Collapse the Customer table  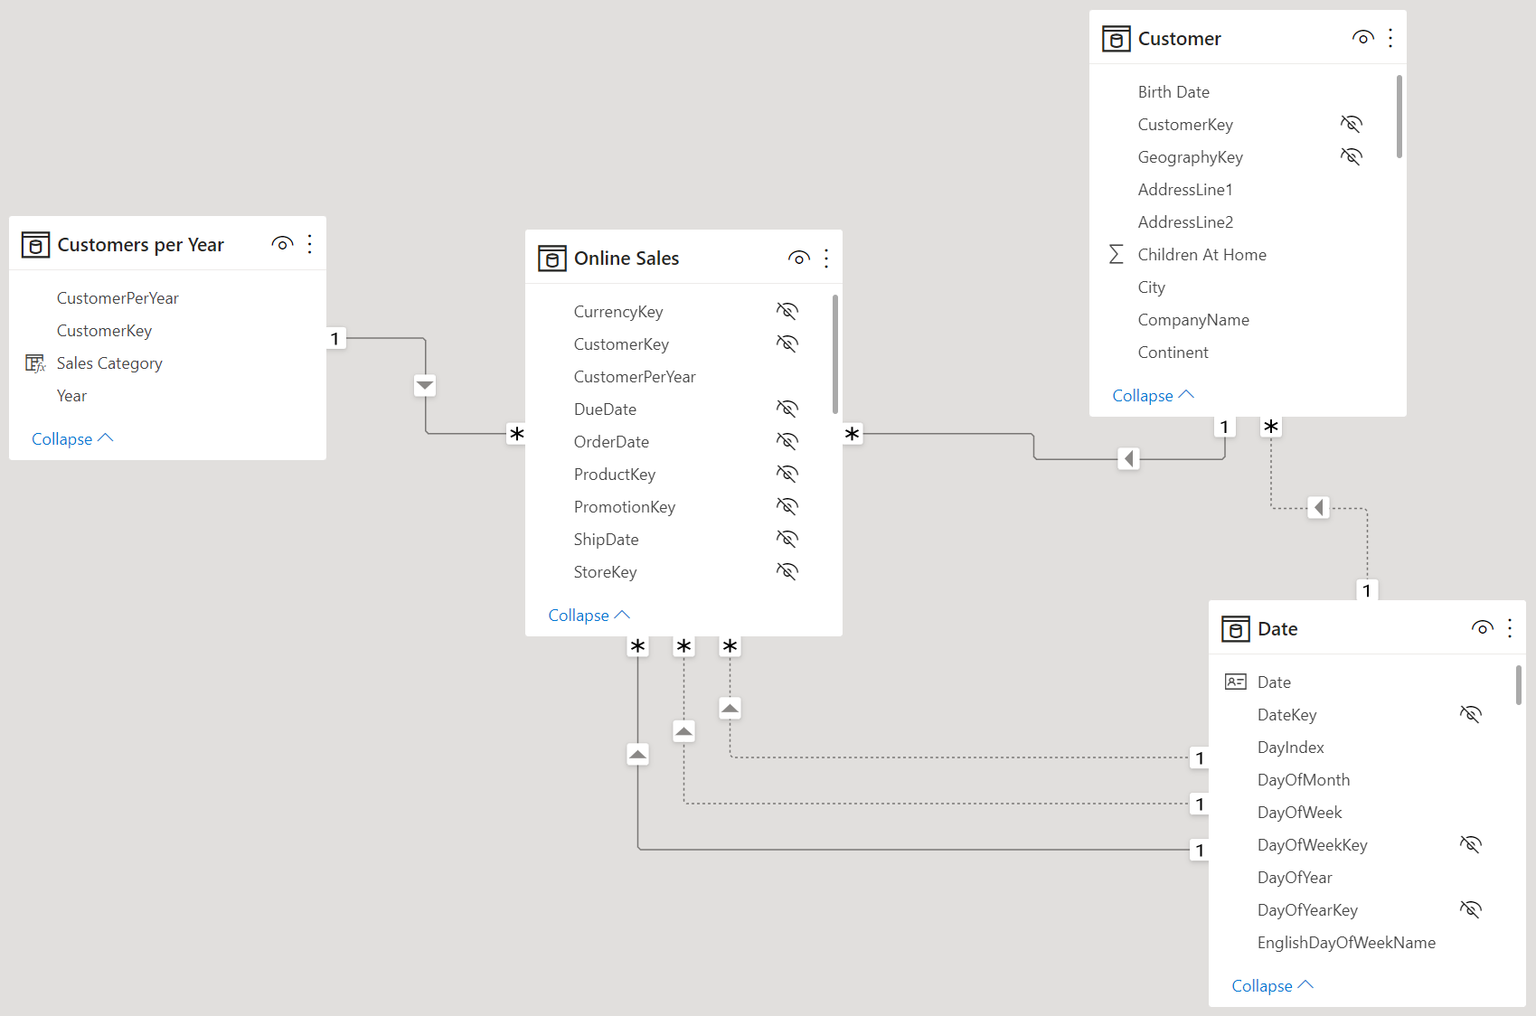1154,396
